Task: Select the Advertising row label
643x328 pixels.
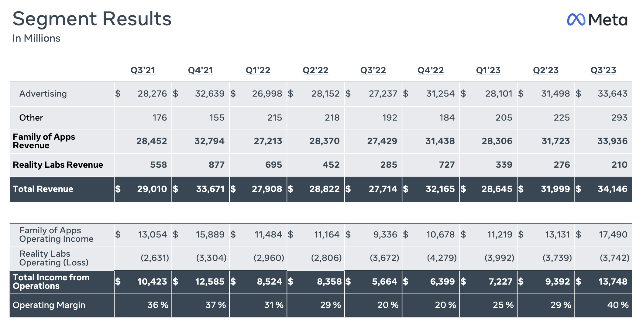Action: (x=43, y=94)
